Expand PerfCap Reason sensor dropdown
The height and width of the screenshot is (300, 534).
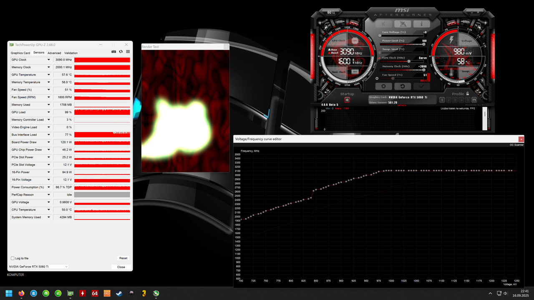(48, 195)
